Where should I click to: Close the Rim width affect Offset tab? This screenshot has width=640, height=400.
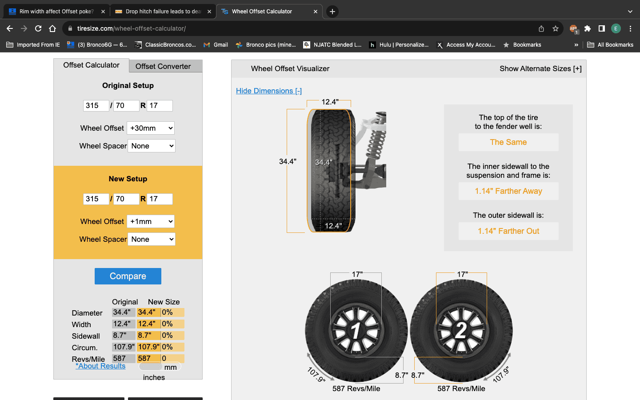tap(103, 12)
